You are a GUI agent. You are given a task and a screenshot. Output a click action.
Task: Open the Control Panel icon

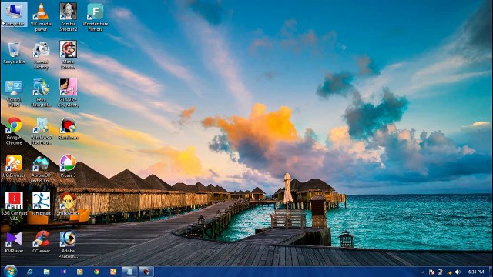click(x=14, y=93)
